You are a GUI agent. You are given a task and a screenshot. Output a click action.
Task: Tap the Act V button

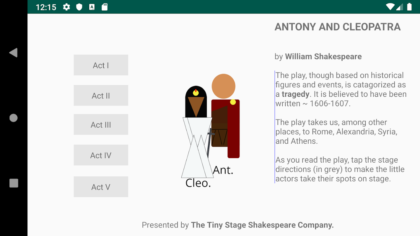101,187
